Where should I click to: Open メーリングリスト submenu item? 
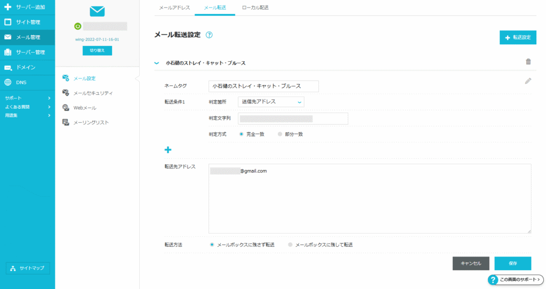(91, 123)
